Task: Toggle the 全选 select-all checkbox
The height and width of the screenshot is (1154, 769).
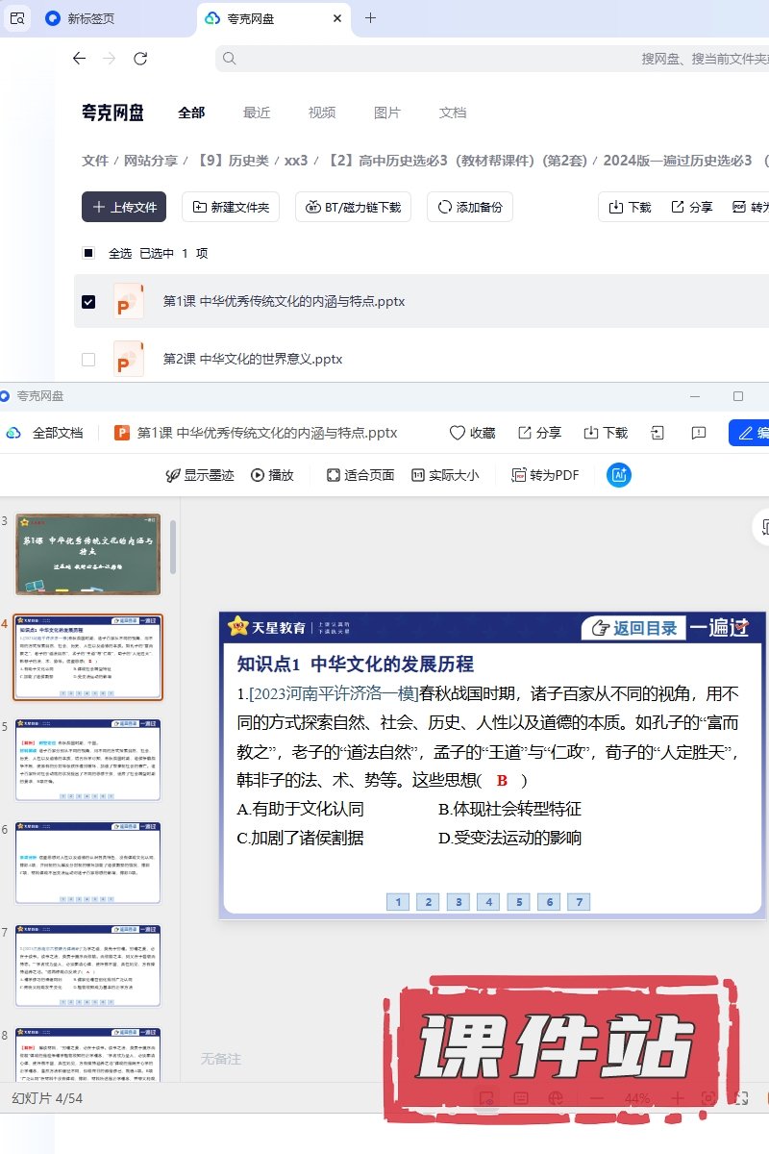Action: point(88,254)
